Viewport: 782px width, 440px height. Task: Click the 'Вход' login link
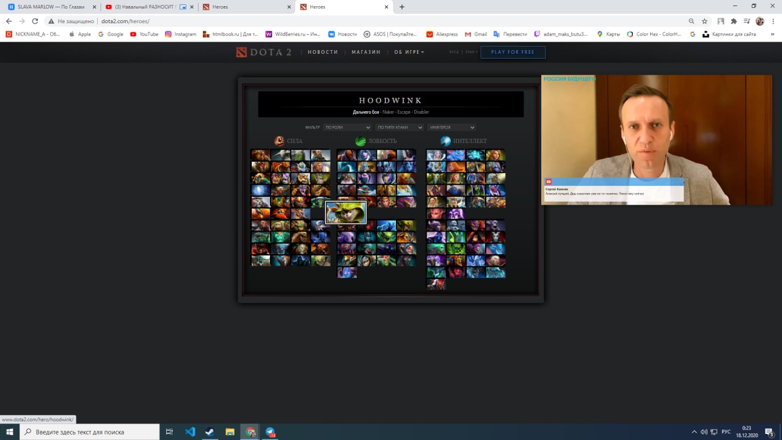[x=454, y=52]
